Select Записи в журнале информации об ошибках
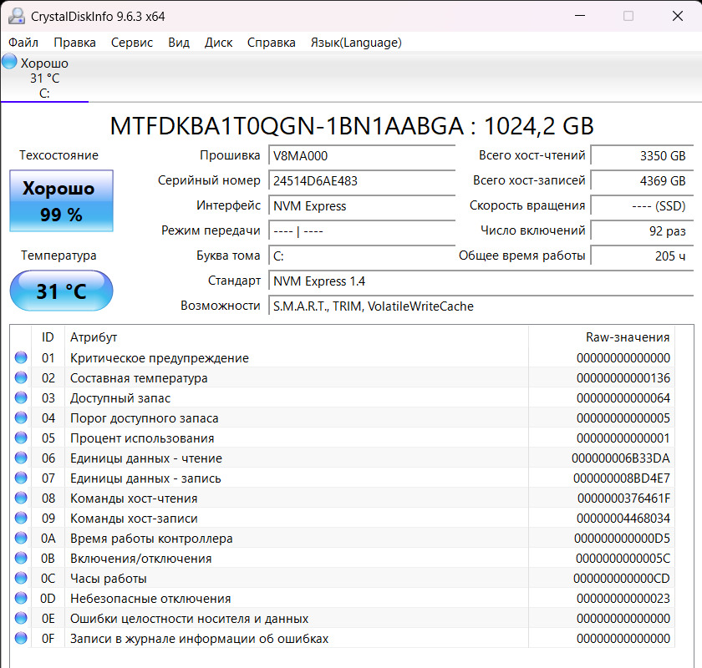This screenshot has width=702, height=668. (343, 639)
